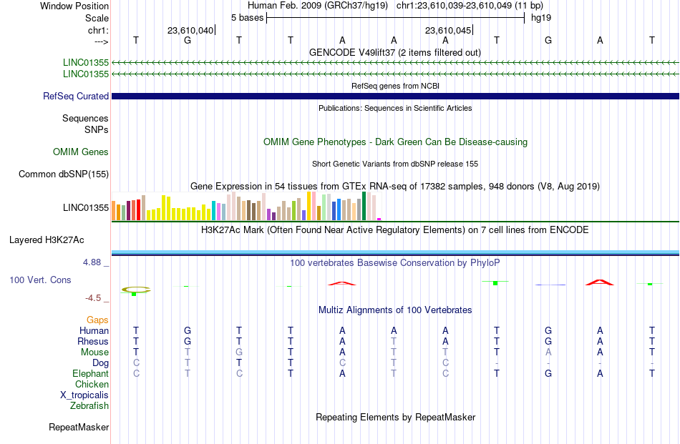
Task: Open the RefSeq Curated track label
Action: click(x=76, y=96)
